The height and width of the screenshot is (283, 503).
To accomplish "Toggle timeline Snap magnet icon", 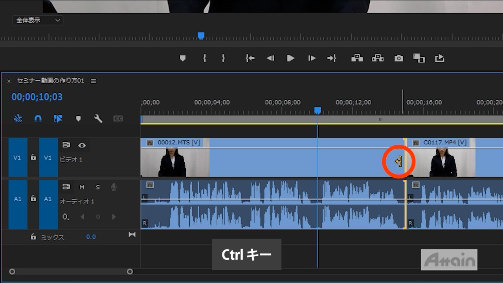I will [x=38, y=118].
